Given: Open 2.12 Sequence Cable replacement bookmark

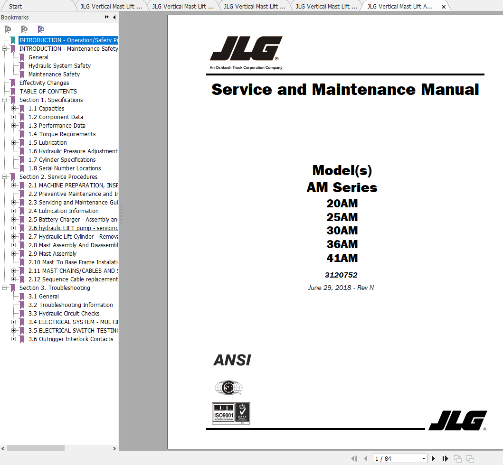Looking at the screenshot, I should pos(73,279).
